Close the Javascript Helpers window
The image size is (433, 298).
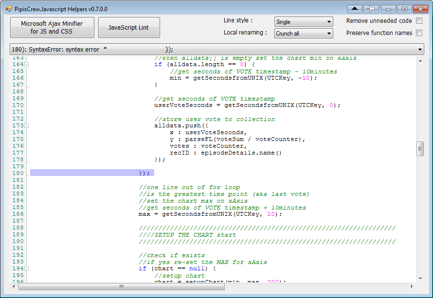click(420, 9)
